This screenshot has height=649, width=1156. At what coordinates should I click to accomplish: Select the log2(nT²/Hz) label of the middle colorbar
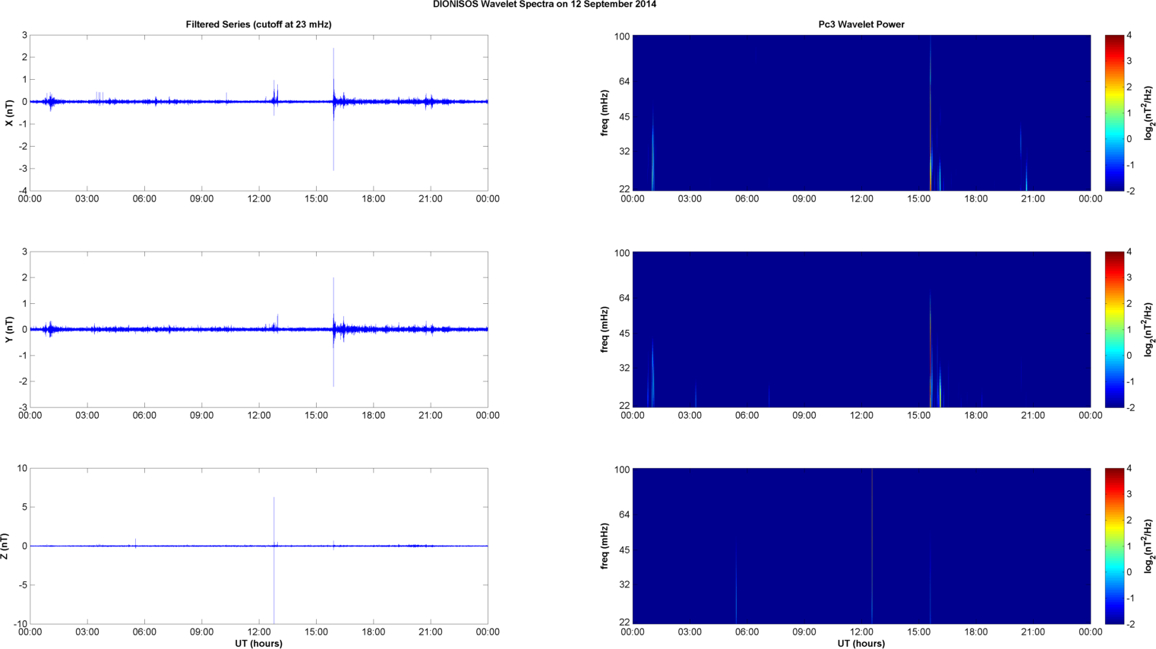tap(1148, 329)
